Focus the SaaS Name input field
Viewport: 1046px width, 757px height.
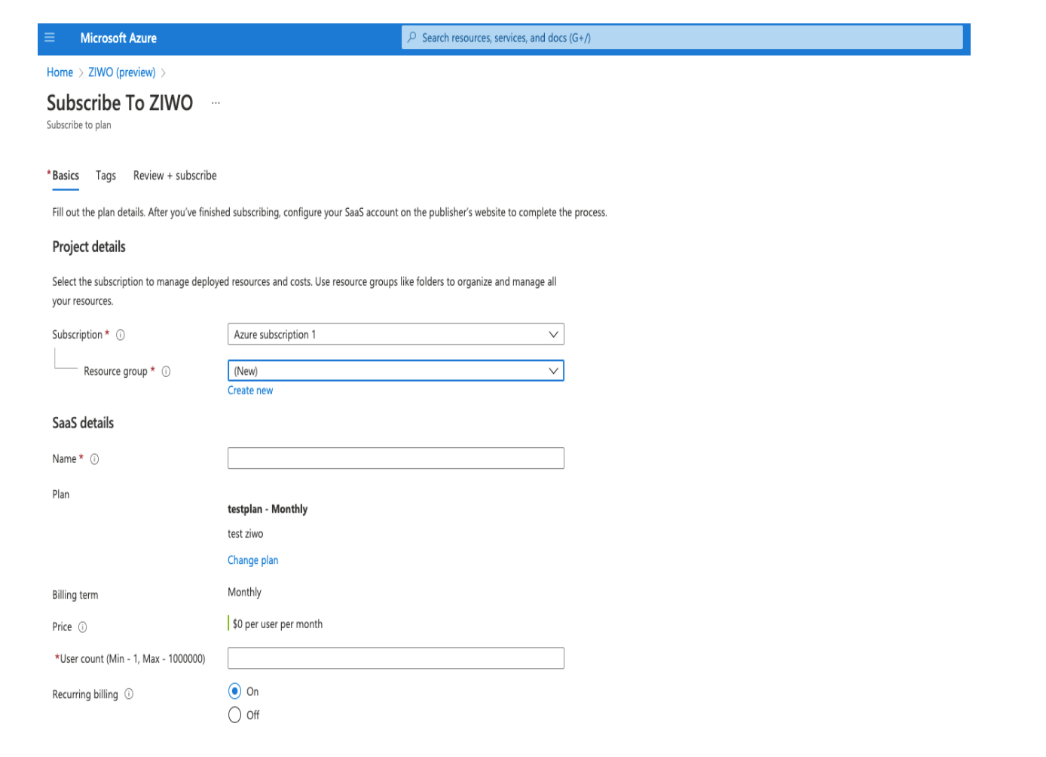(x=396, y=458)
